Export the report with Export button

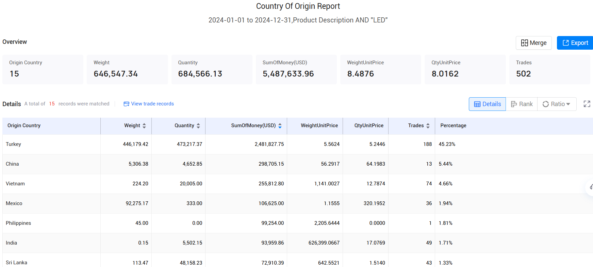575,43
